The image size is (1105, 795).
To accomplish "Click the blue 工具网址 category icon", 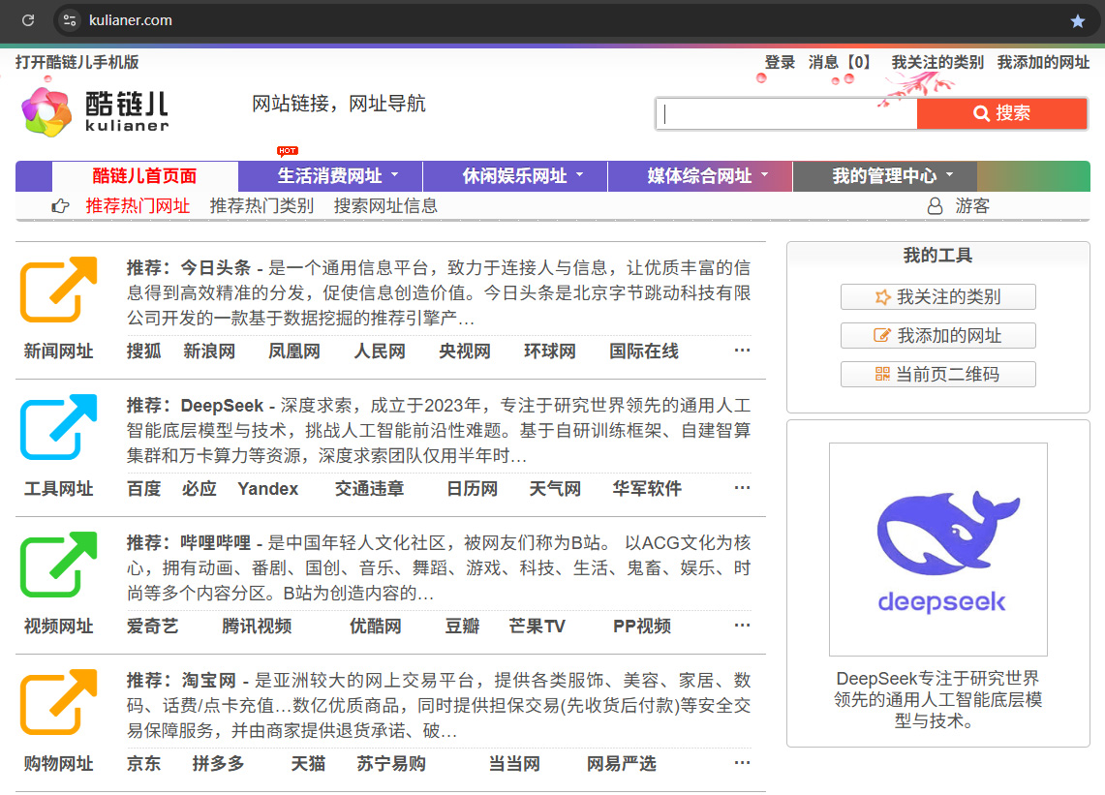I will [58, 426].
